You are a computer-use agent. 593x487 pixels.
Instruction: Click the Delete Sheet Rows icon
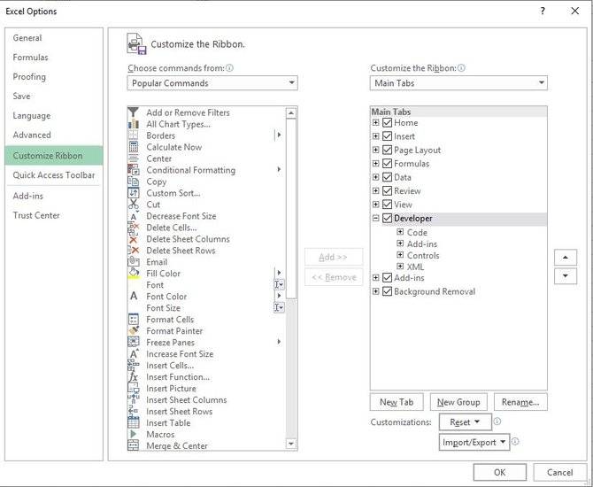pyautogui.click(x=133, y=251)
